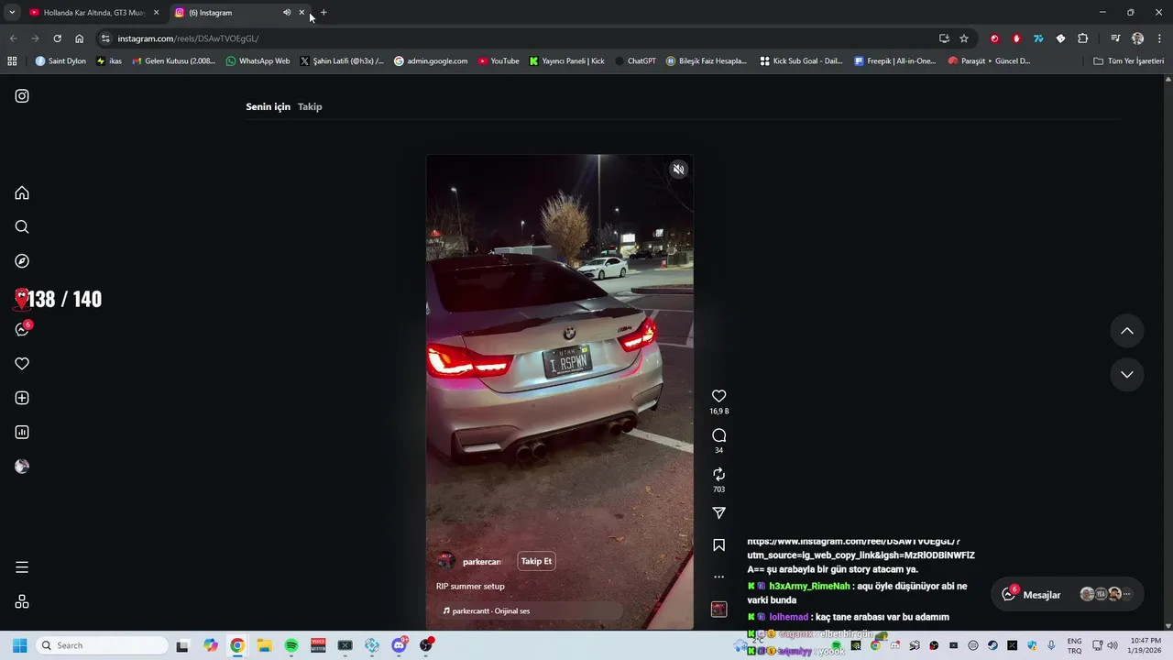Image resolution: width=1173 pixels, height=660 pixels.
Task: Go to next reel down arrow
Action: tap(1127, 374)
